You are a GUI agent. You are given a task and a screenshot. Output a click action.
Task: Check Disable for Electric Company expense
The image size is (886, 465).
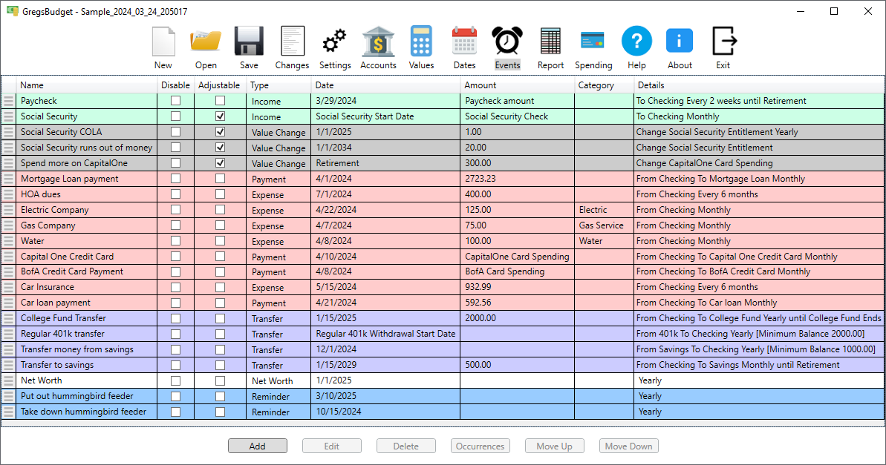click(176, 209)
